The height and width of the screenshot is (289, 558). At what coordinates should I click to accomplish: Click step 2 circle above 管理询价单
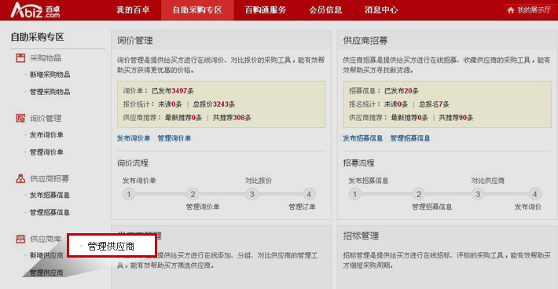(x=193, y=194)
